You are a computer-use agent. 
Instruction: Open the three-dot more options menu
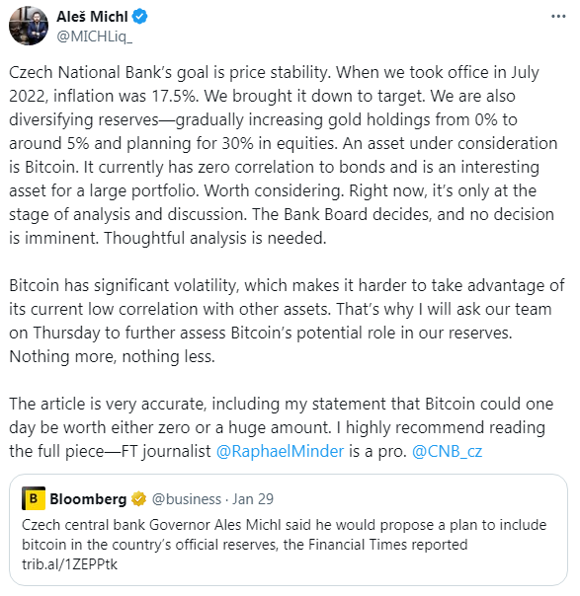click(558, 17)
